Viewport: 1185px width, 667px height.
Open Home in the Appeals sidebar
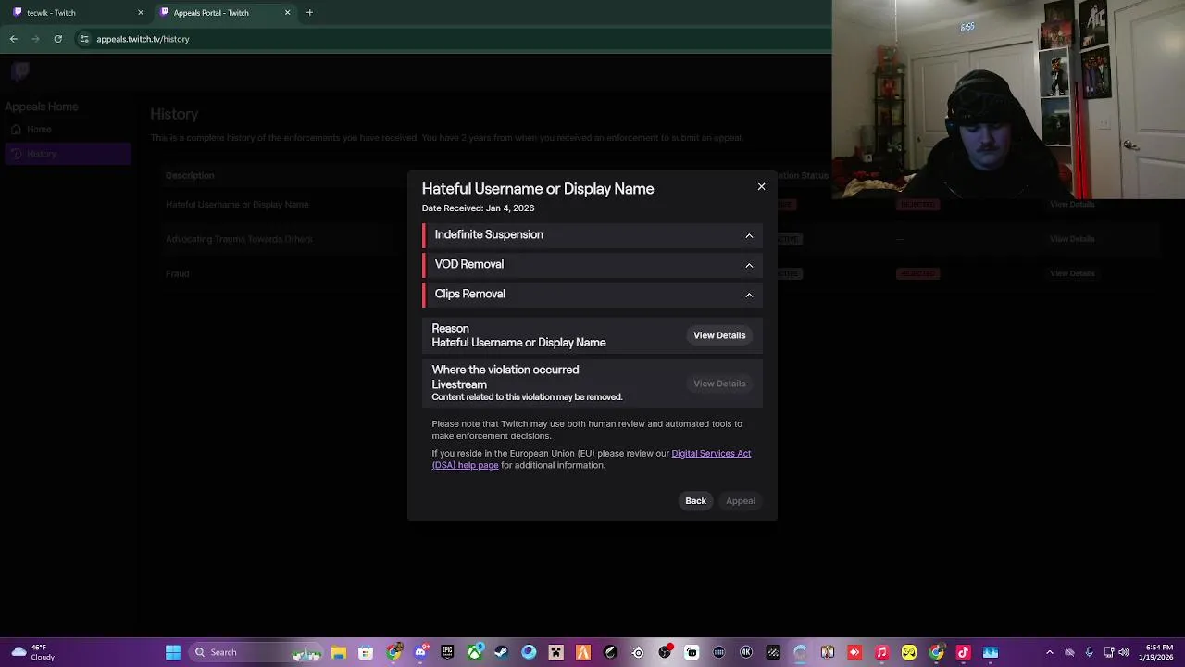[x=67, y=130]
